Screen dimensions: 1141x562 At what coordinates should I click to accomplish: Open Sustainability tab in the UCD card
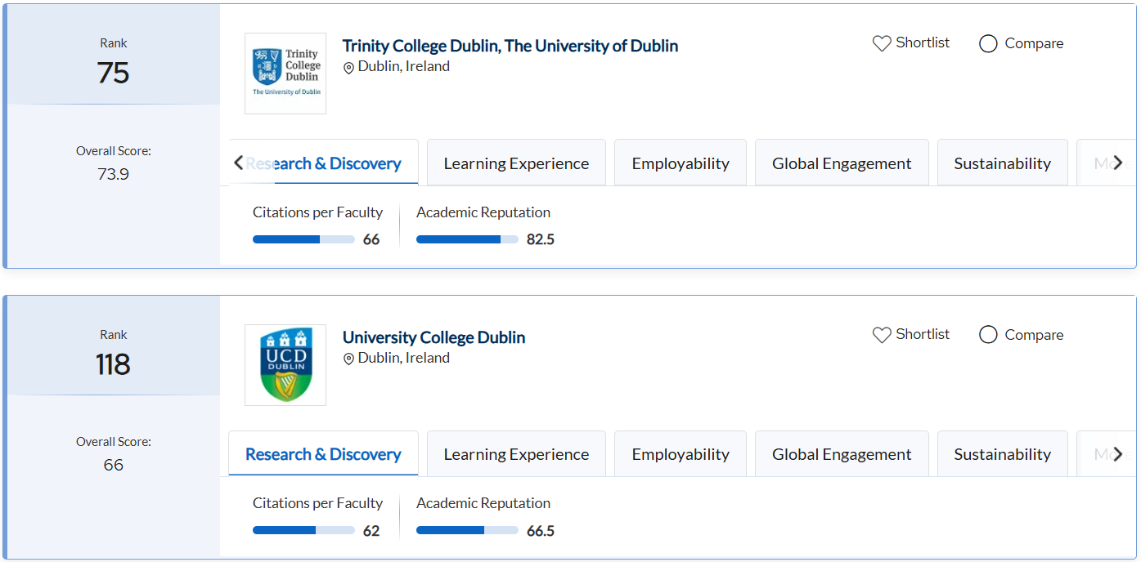point(1002,454)
